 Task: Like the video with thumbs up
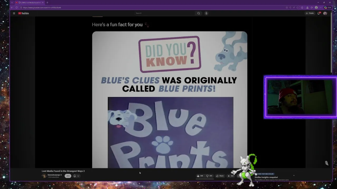200,176
